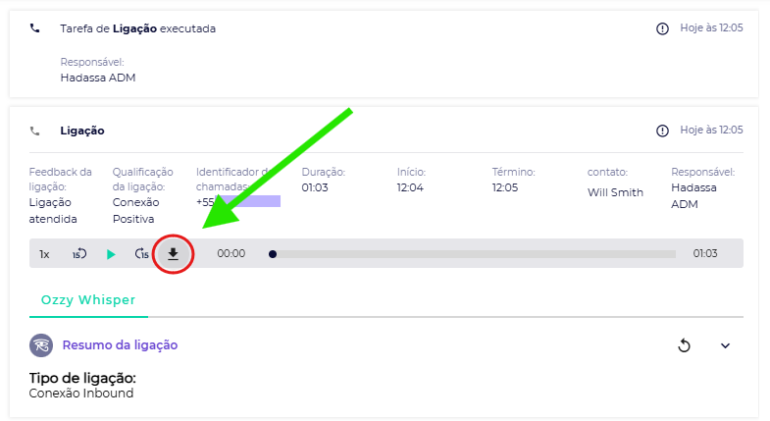Rewind the recording 15 seconds
Viewport: 770px width, 421px height.
click(x=79, y=254)
